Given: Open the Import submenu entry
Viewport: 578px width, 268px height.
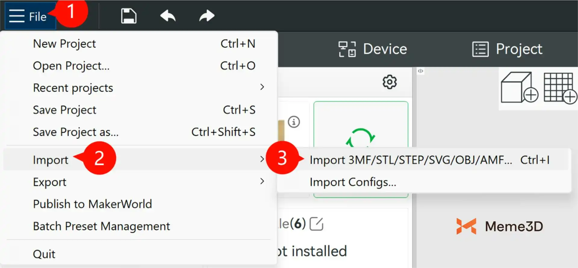Looking at the screenshot, I should coord(51,160).
